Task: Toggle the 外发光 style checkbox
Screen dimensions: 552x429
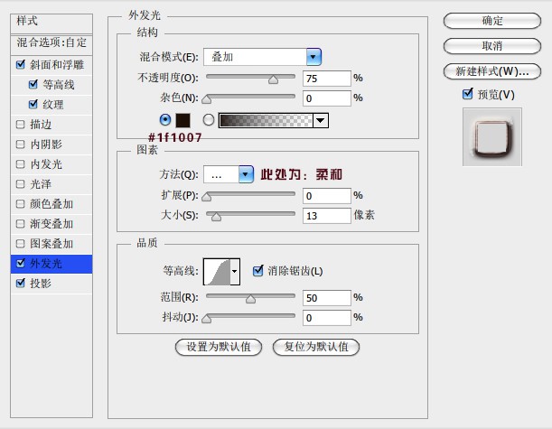Action: [x=21, y=263]
